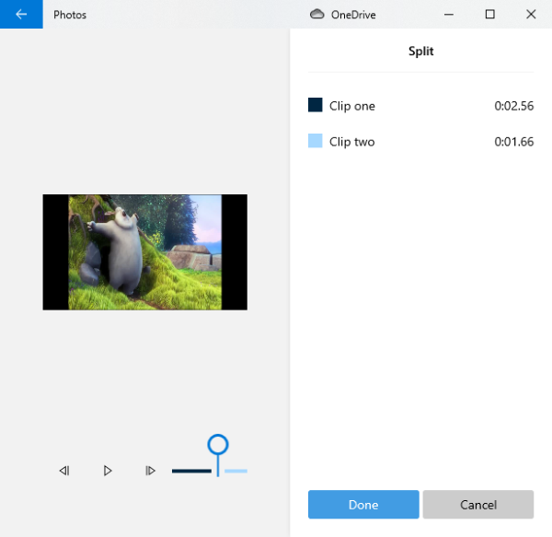Screen dimensions: 552x537
Task: Click the light blue Clip two swatch
Action: tap(315, 141)
